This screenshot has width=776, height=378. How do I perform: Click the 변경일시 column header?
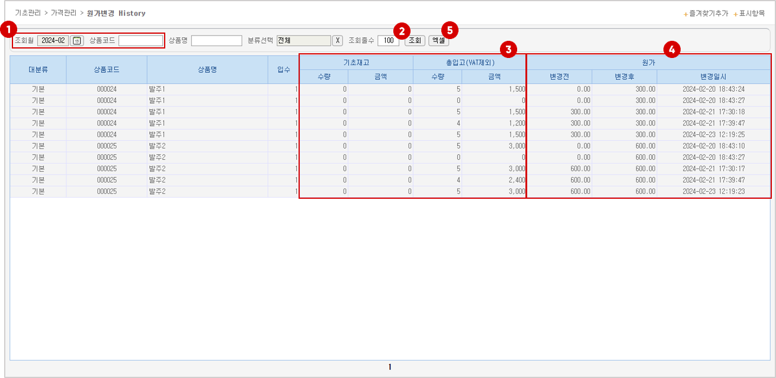pos(713,76)
